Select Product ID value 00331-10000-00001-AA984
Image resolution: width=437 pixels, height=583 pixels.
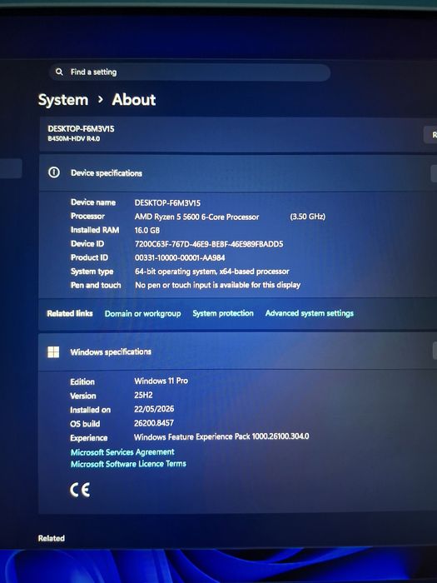click(180, 257)
